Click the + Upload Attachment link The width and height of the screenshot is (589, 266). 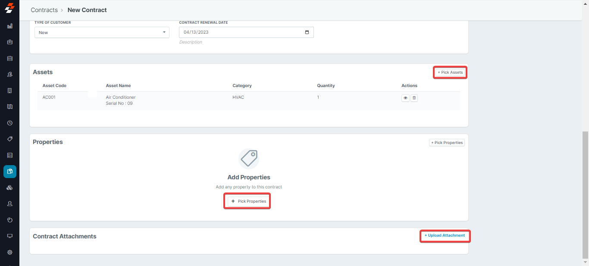(x=445, y=236)
